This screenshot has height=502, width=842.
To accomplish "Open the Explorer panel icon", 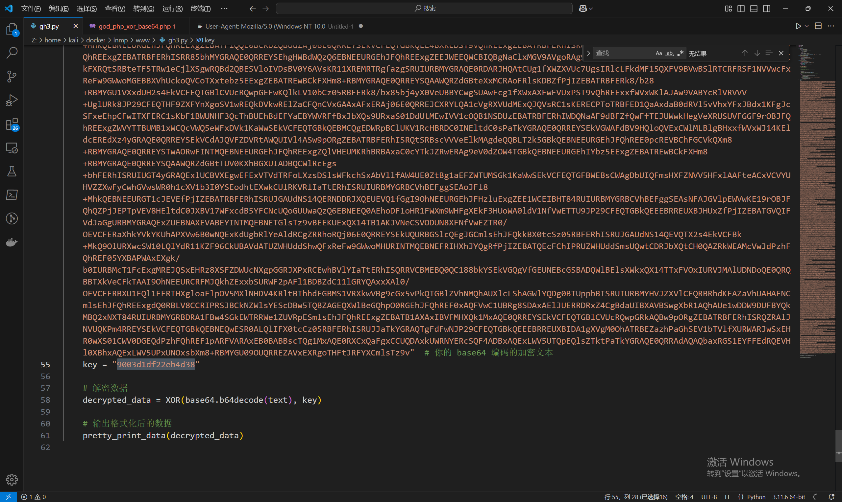I will [12, 29].
